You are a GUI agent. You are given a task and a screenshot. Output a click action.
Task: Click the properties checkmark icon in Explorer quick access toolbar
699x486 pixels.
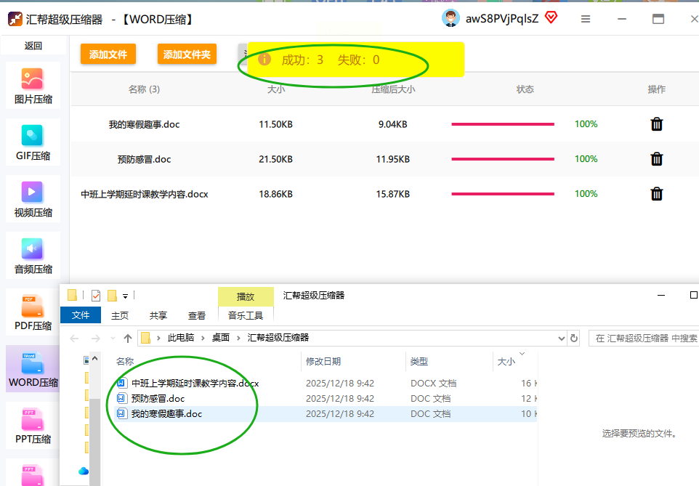point(96,296)
